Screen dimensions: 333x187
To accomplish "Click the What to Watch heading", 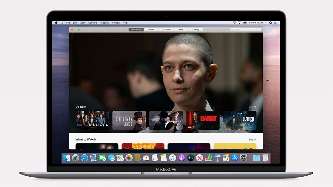I will [86, 139].
